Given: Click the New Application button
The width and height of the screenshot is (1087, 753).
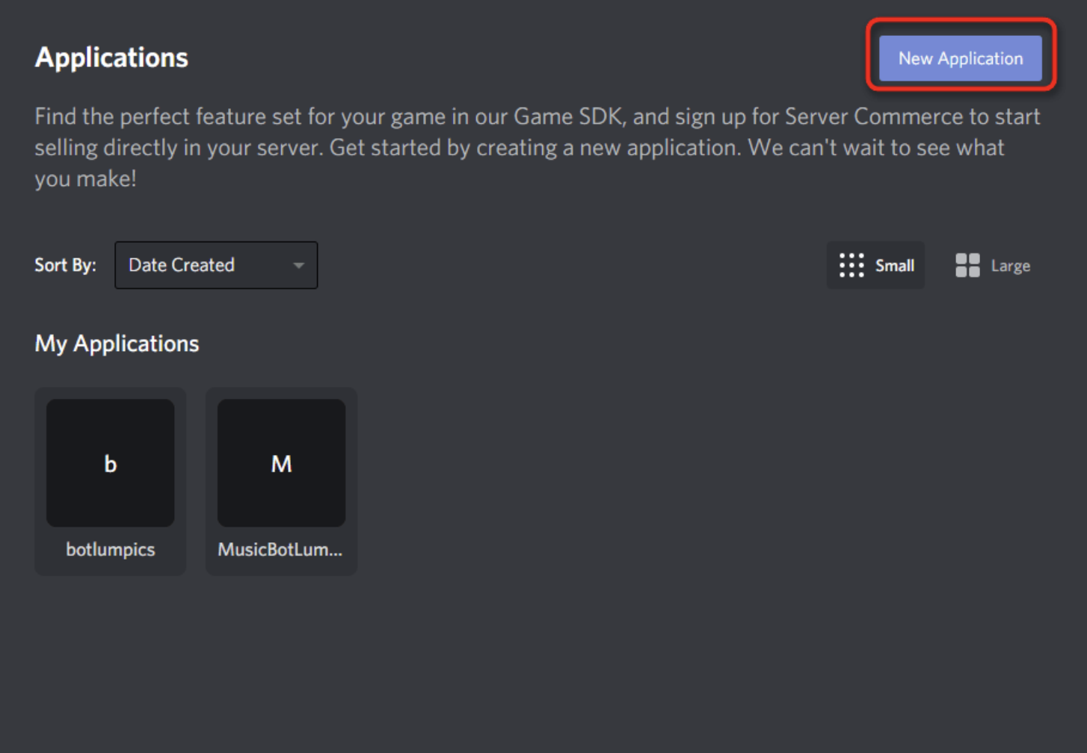Looking at the screenshot, I should click(960, 58).
